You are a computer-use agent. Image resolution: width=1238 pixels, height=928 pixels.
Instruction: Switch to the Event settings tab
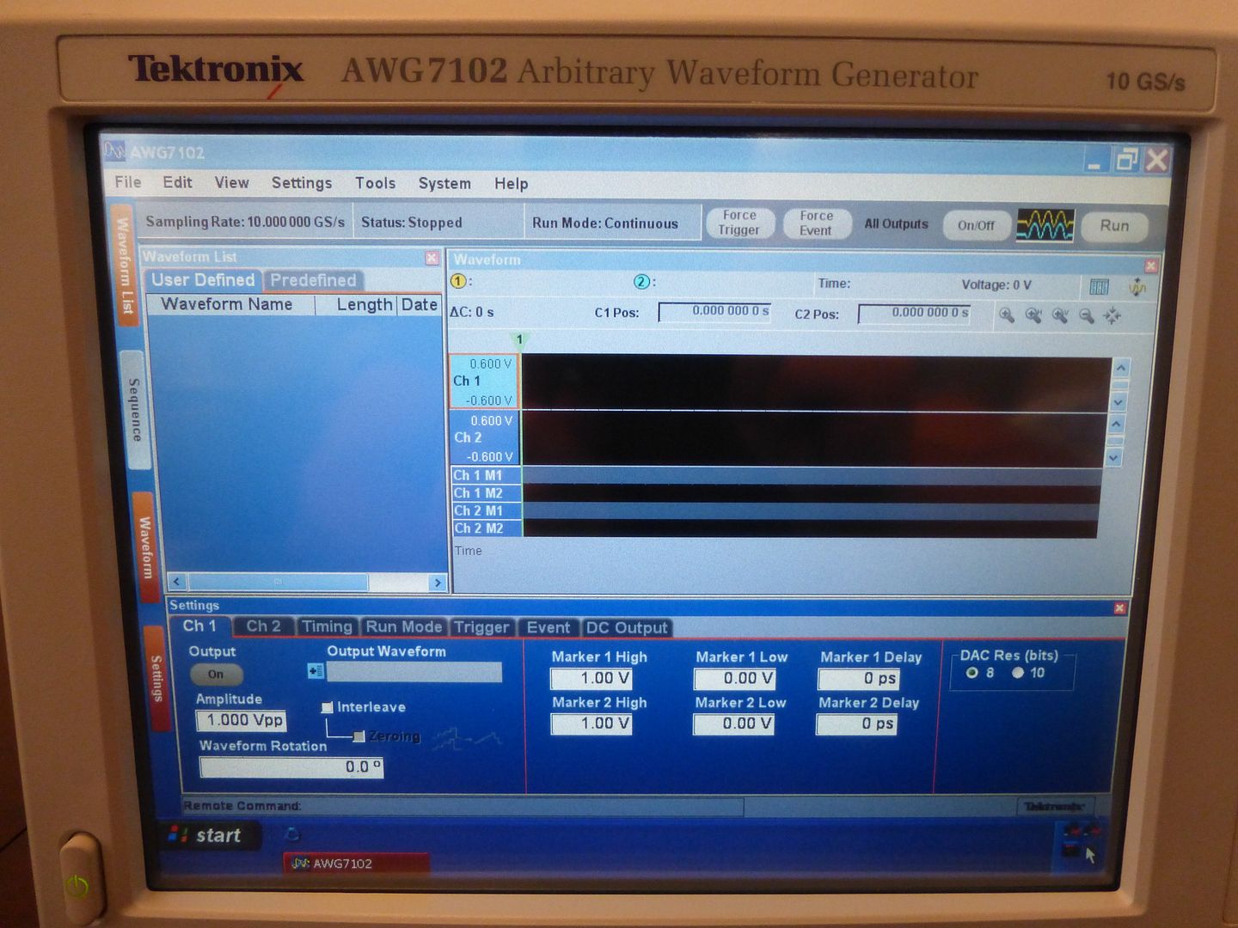click(549, 627)
